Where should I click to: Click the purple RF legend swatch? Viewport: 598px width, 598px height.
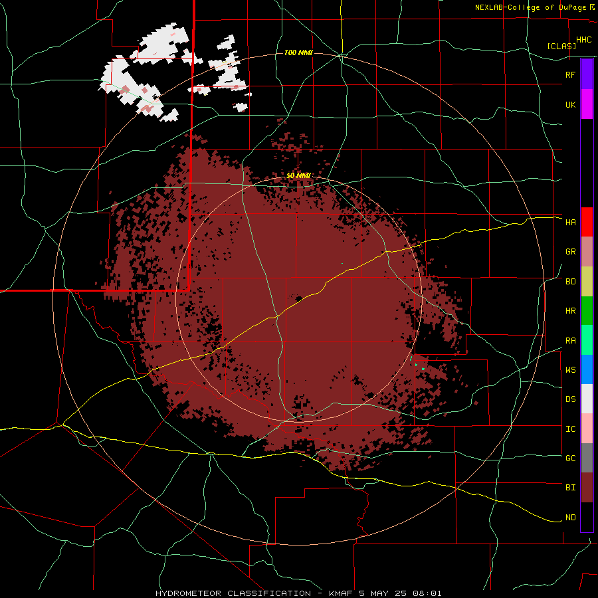click(587, 74)
